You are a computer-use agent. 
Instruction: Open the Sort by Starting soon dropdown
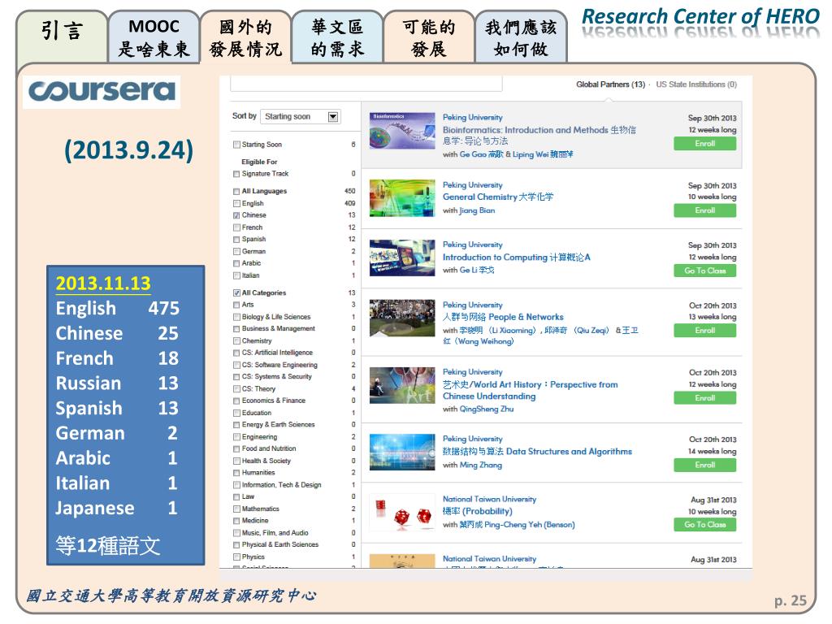[x=301, y=117]
